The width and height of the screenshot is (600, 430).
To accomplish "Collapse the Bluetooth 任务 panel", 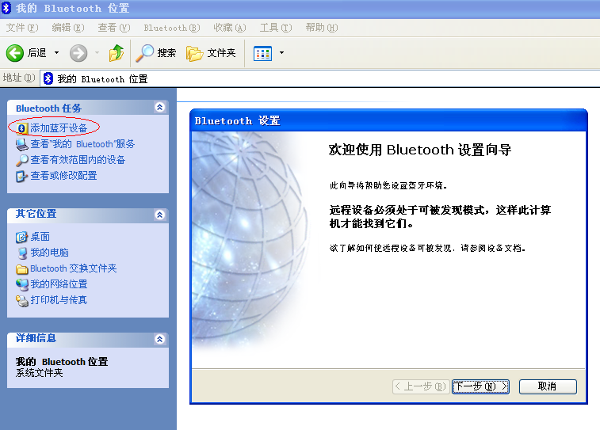I will 160,108.
